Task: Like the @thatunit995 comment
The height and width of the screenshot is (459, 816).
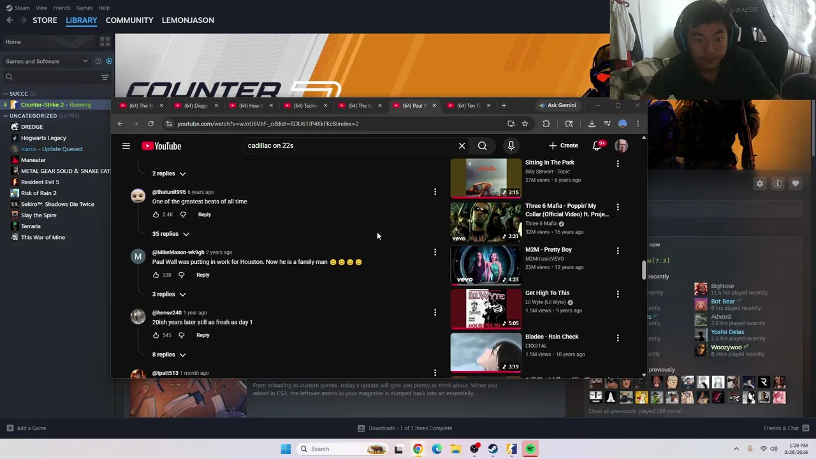Action: point(156,215)
